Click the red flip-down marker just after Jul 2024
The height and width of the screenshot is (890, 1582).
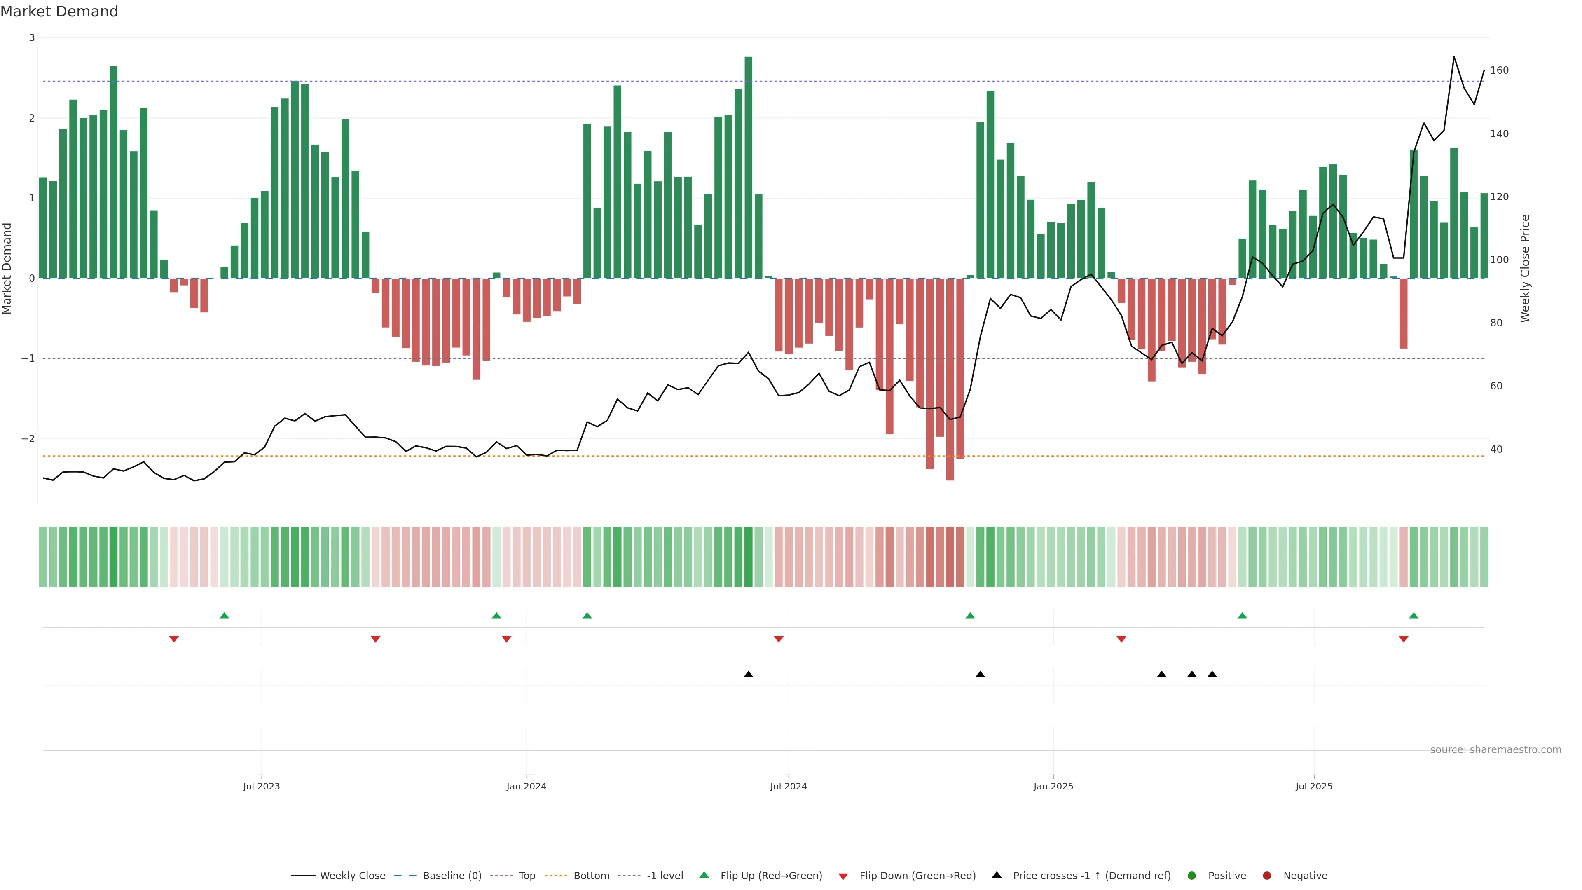click(779, 639)
